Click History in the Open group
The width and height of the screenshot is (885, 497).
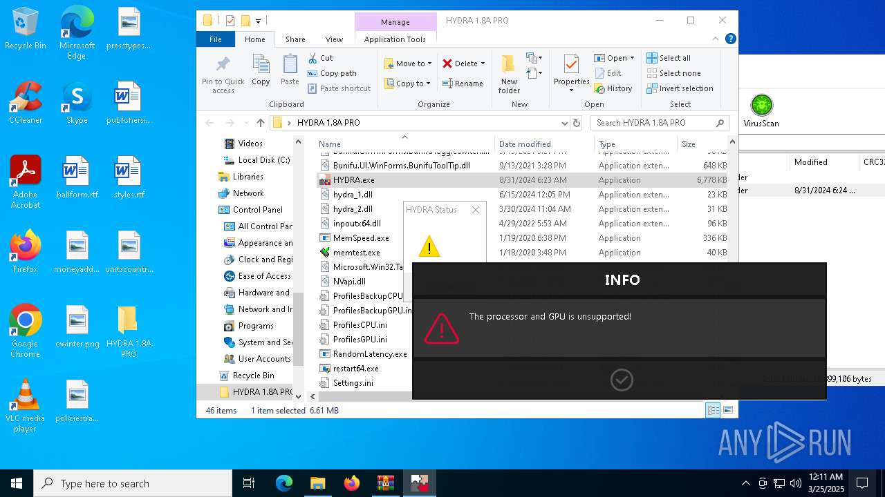pos(613,88)
